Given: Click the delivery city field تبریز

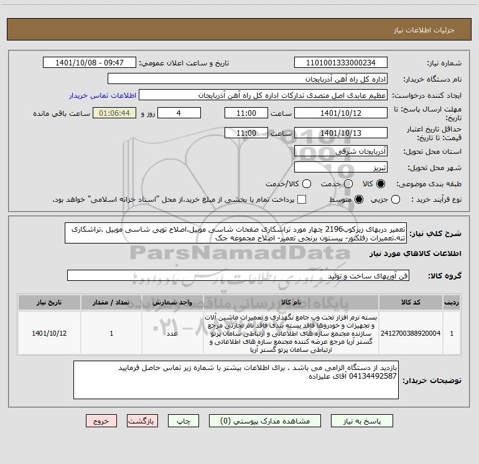Looking at the screenshot, I should [x=341, y=168].
